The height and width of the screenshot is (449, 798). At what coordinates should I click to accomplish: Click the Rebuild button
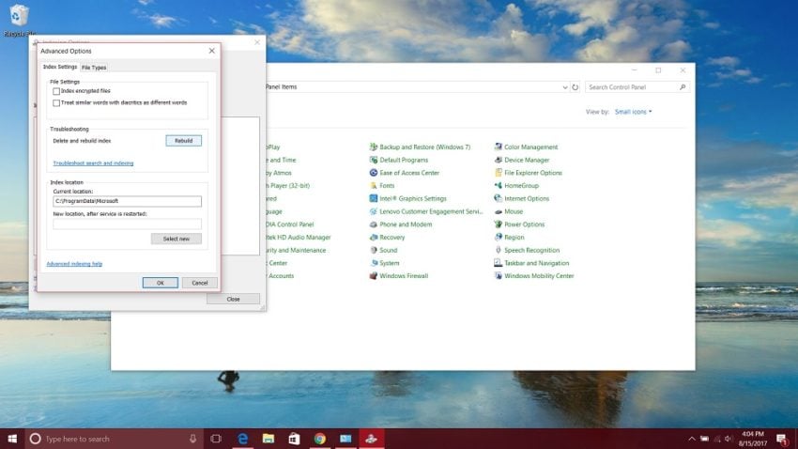pos(184,141)
